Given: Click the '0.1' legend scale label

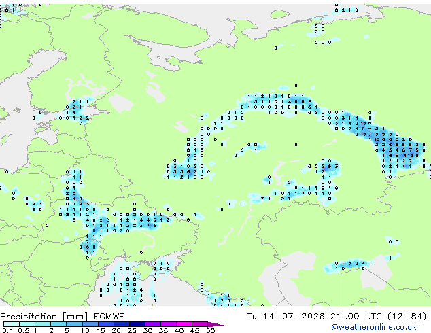Looking at the screenshot, I should (7, 330).
